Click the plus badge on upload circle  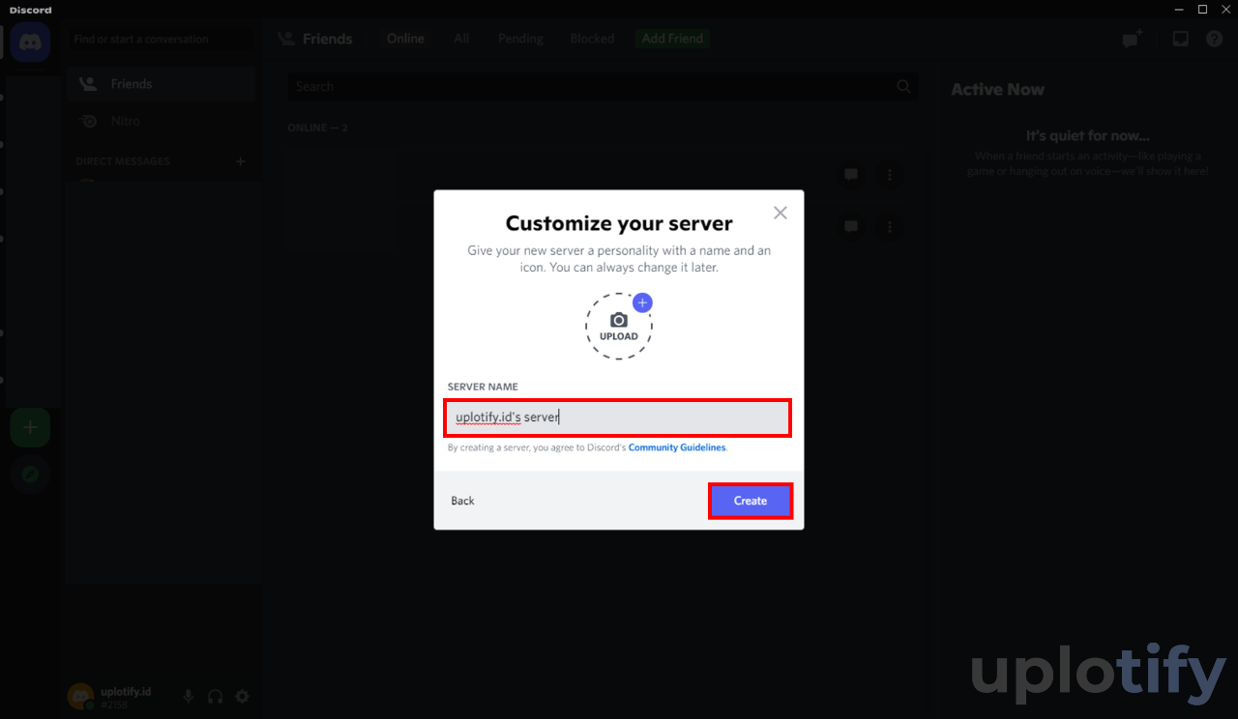(642, 302)
